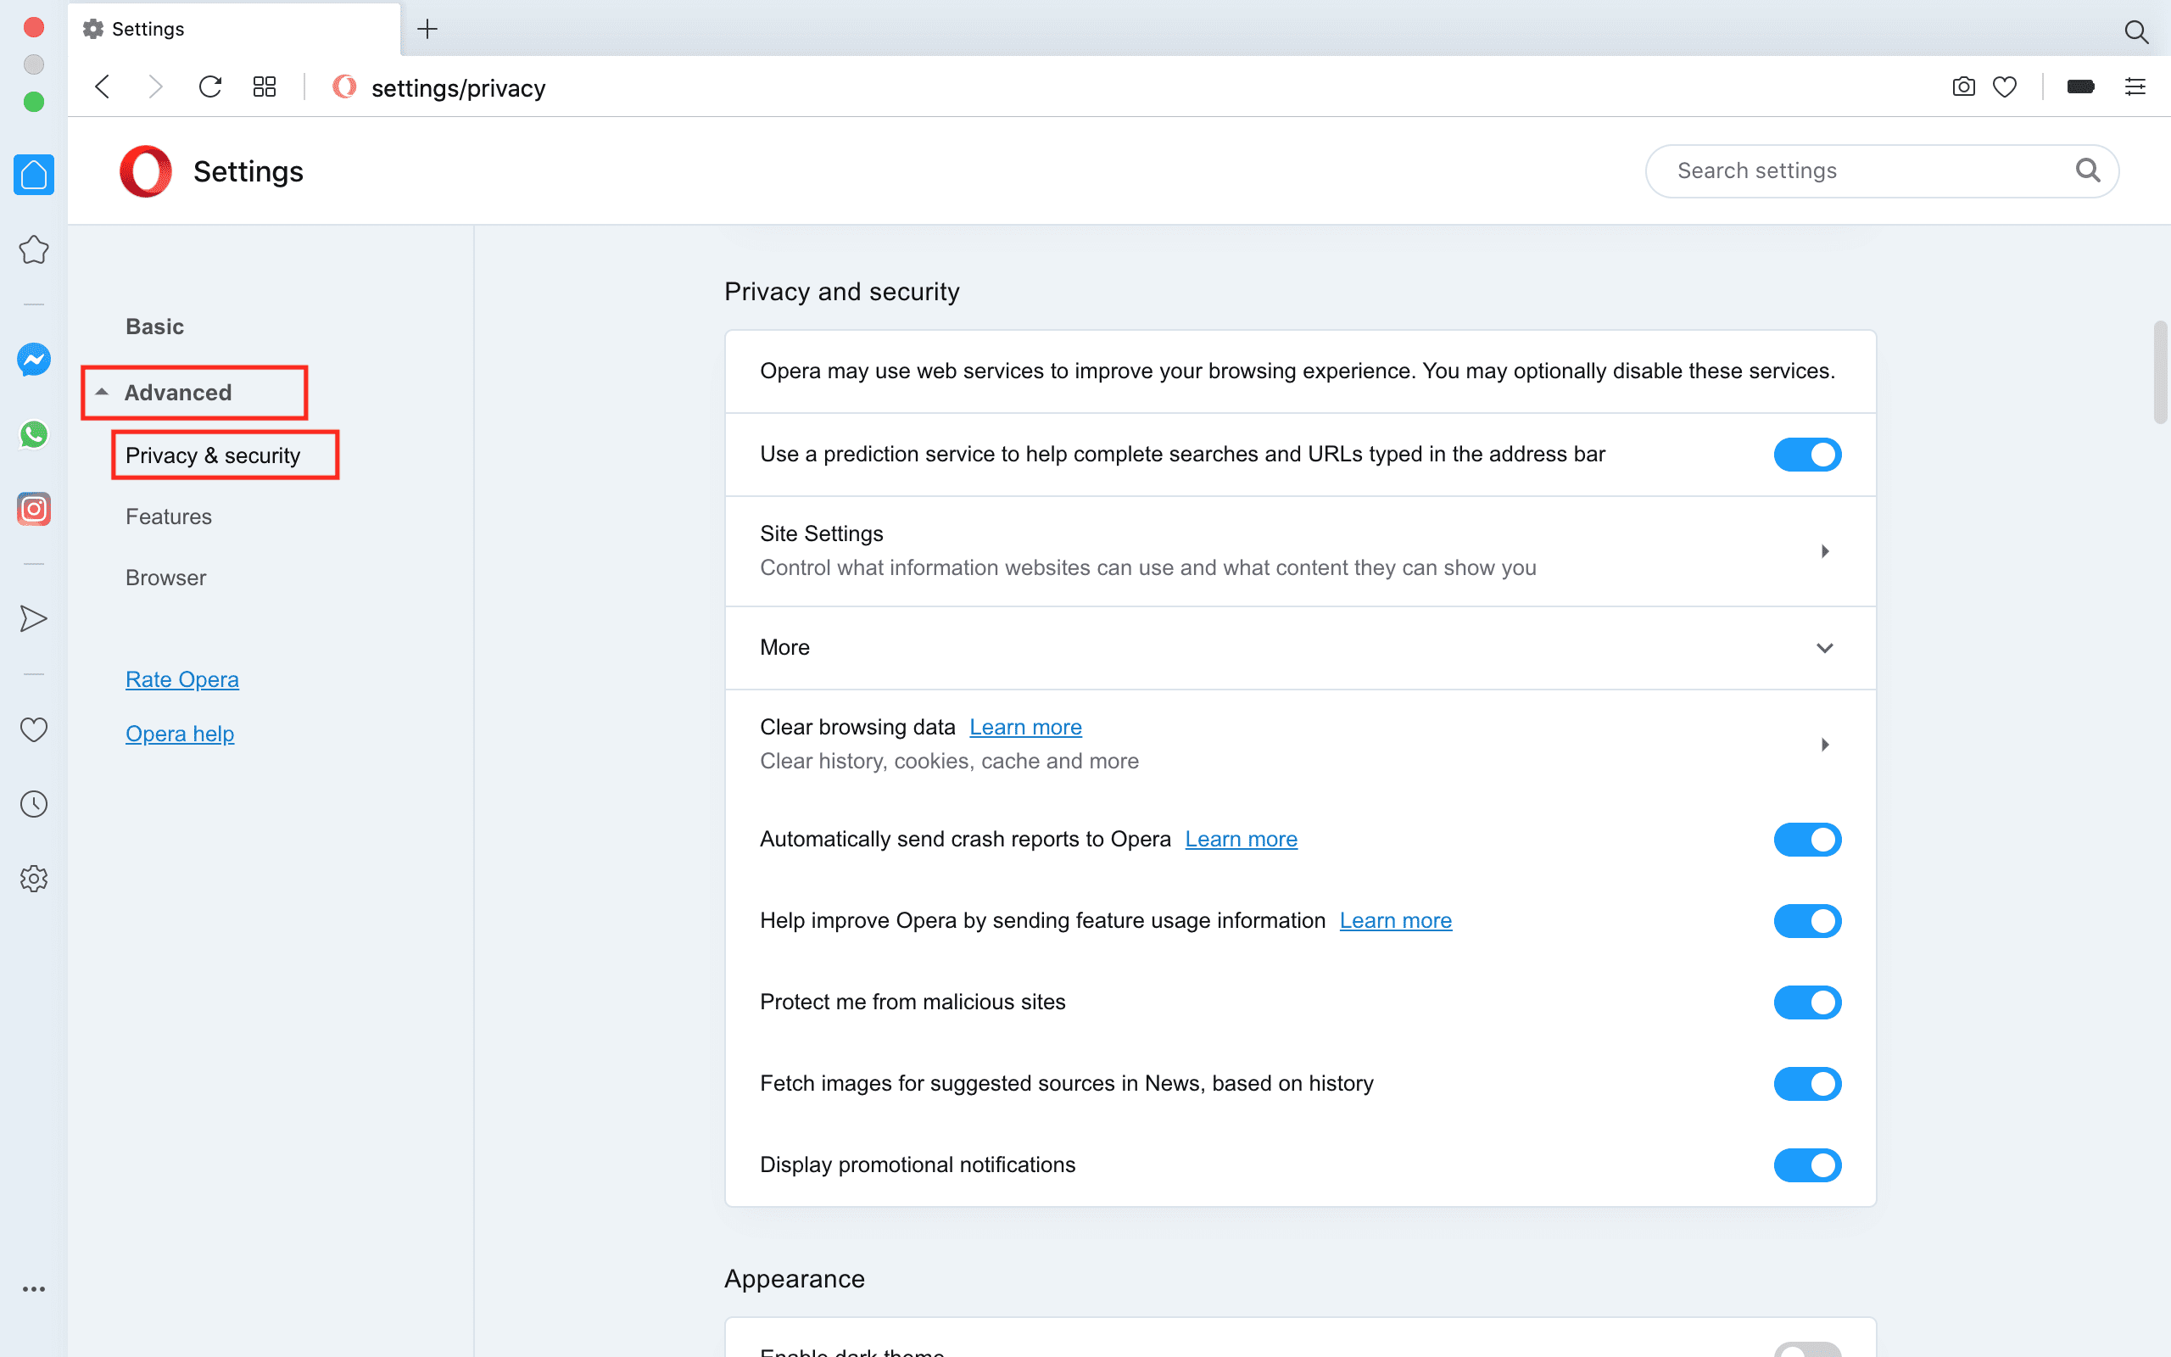Screen dimensions: 2171x1357
Task: Click the snapshot camera icon
Action: coord(1963,87)
